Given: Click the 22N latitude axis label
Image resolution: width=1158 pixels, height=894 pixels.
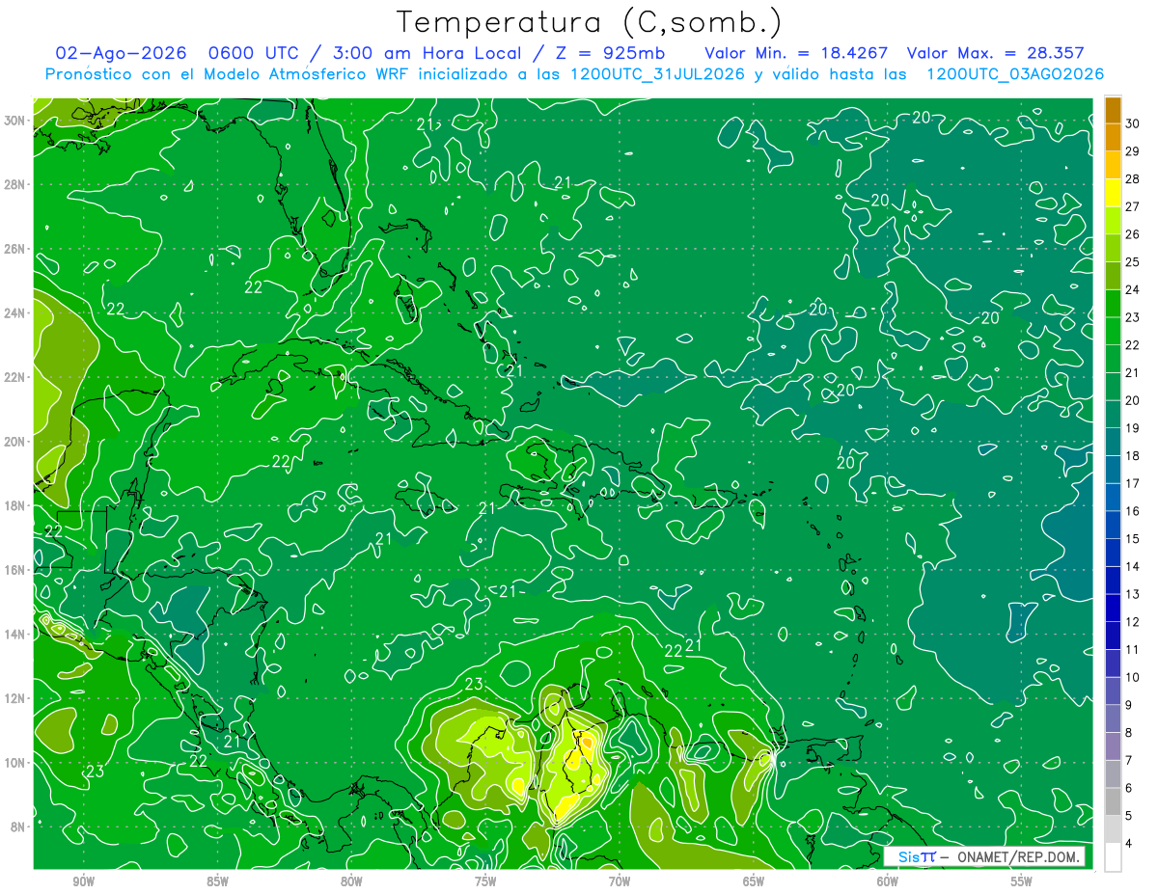Looking at the screenshot, I should (x=16, y=377).
